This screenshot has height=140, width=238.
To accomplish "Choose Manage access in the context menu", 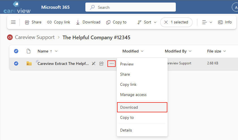I will pos(142,95).
